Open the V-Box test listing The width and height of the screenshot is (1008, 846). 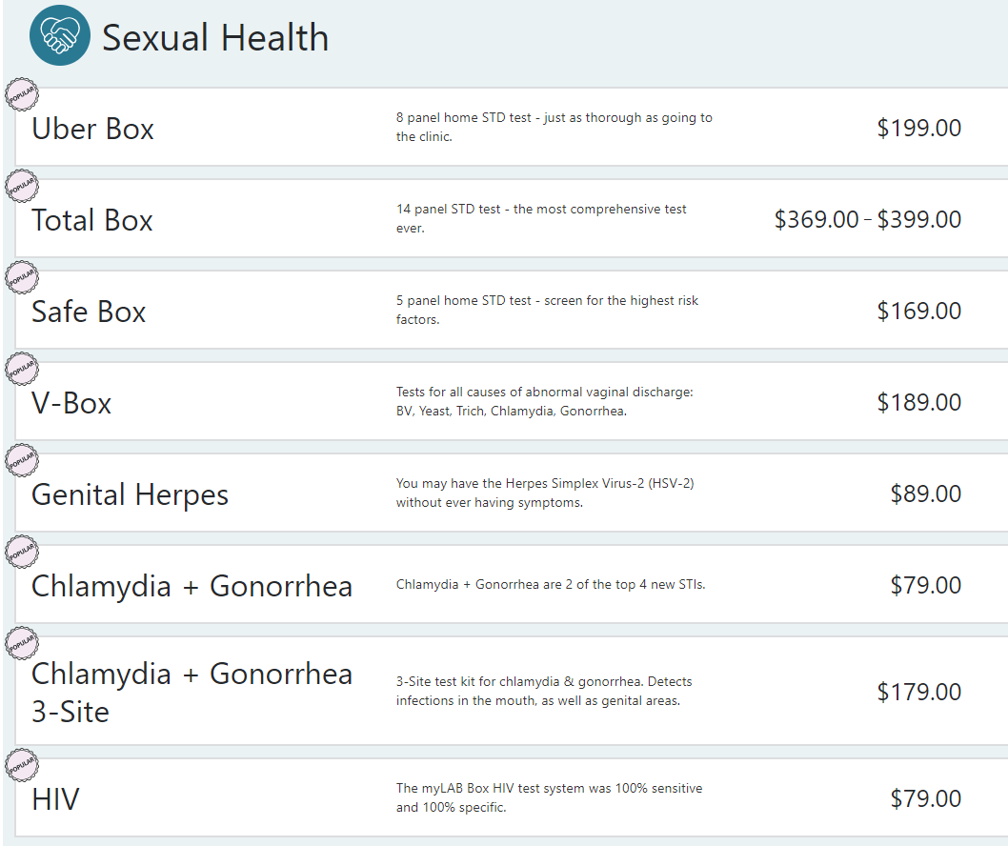[x=71, y=403]
